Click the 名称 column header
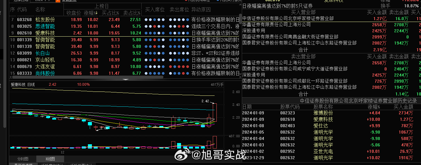The image size is (421, 165). [x=40, y=10]
